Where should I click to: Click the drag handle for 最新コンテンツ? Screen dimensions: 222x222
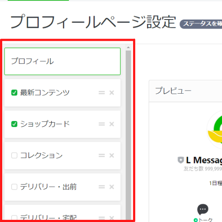coord(101,92)
